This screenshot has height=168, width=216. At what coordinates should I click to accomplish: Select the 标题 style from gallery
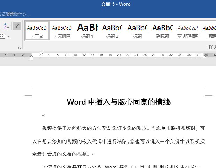click(137, 31)
